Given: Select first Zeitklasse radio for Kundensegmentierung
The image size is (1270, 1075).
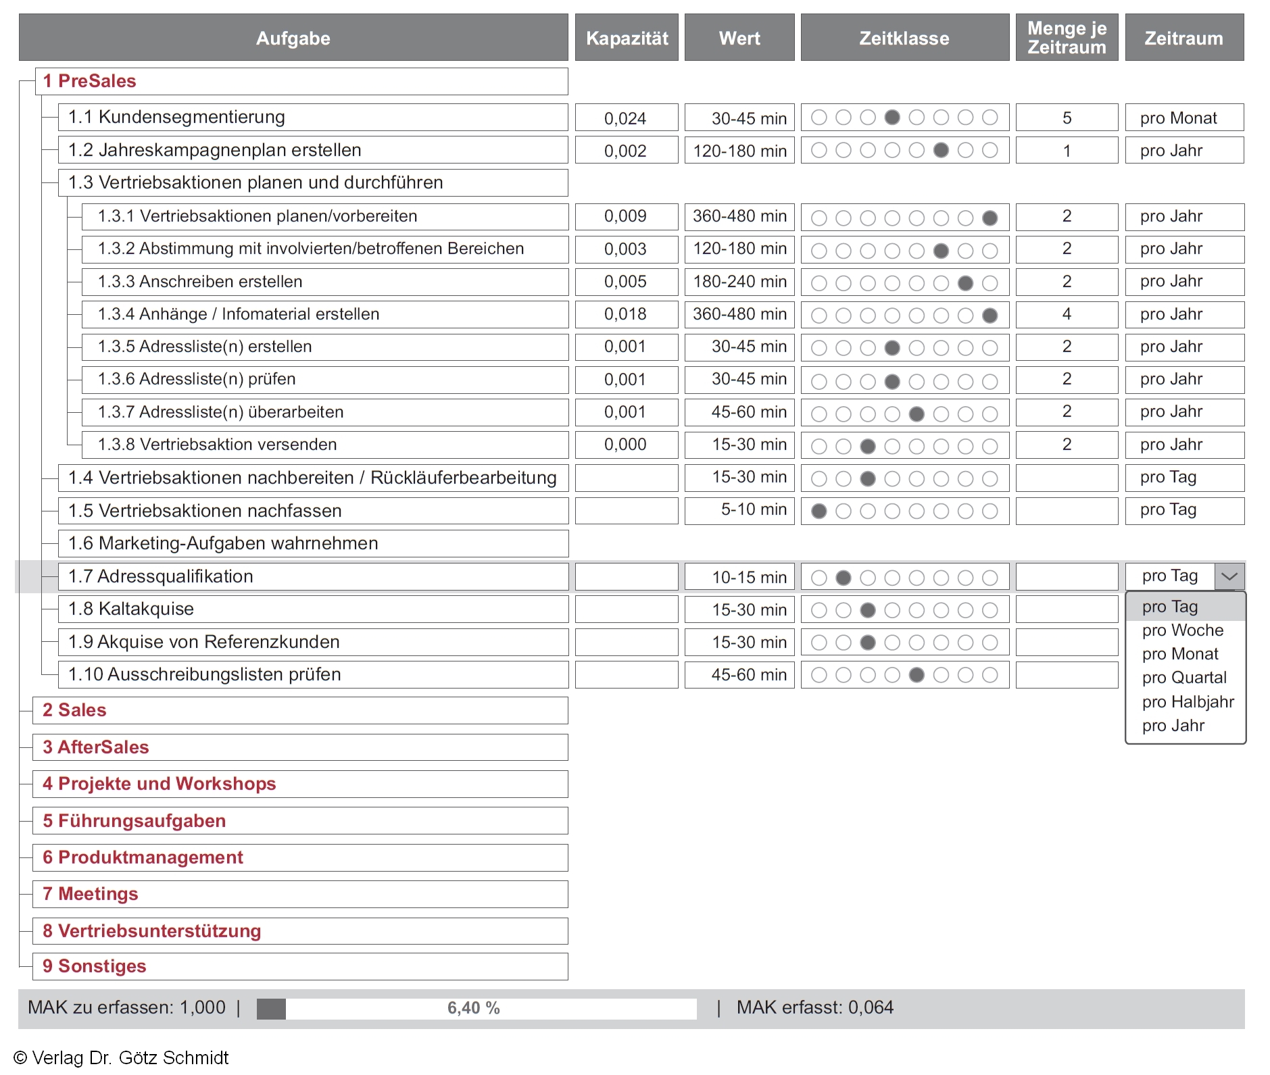Looking at the screenshot, I should pos(819,118).
